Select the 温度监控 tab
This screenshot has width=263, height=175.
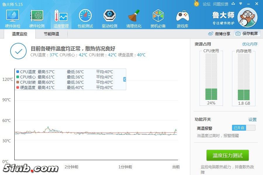click(20, 34)
